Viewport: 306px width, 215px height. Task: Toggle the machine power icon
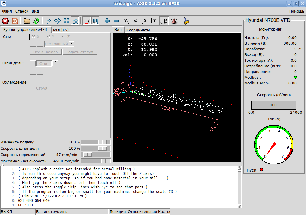(x=15, y=21)
